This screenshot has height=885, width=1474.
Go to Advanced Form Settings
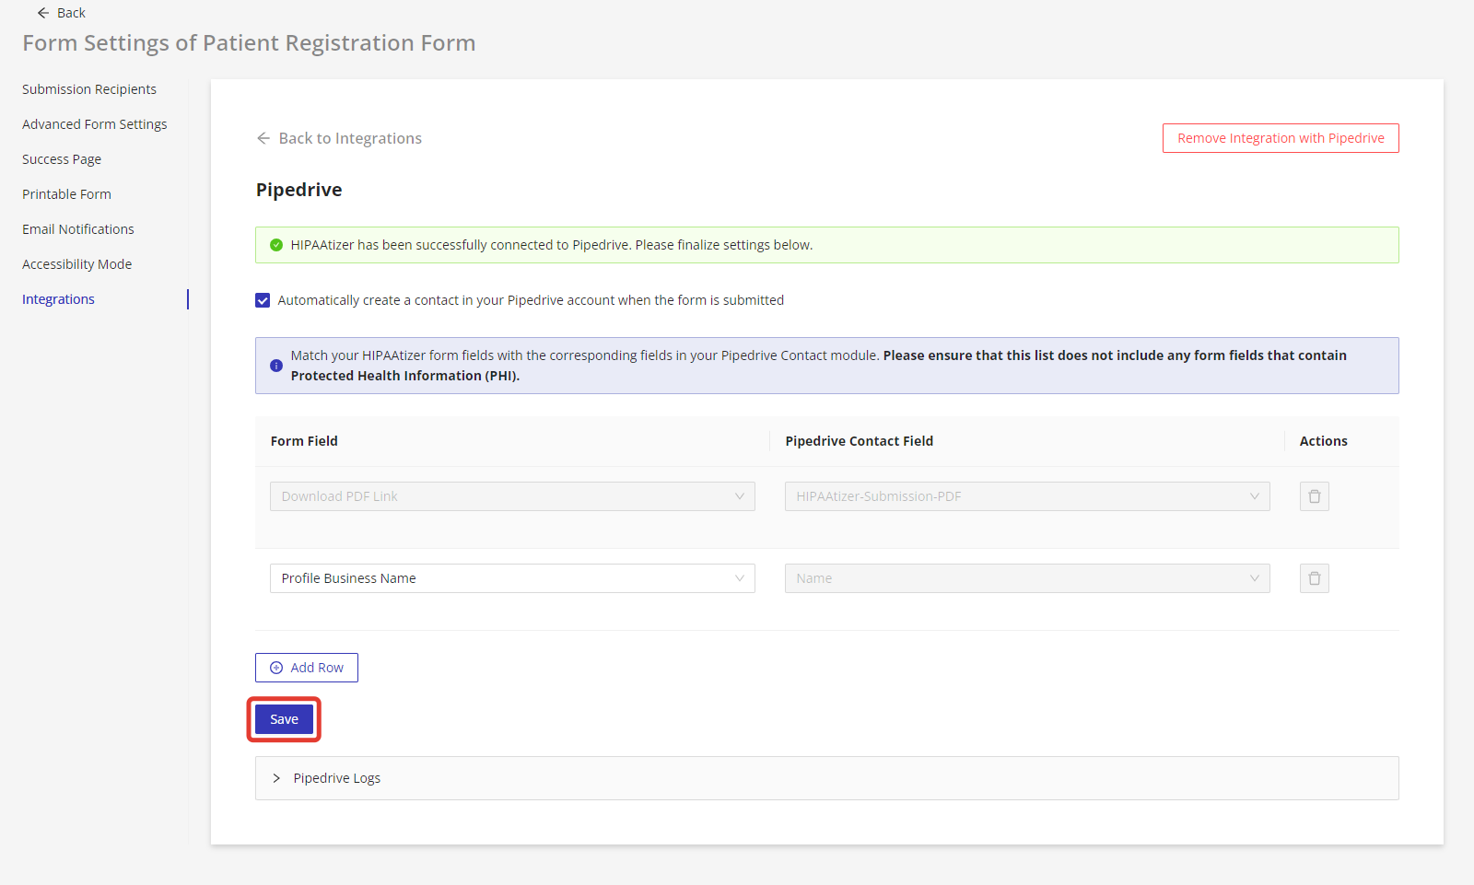pyautogui.click(x=95, y=124)
